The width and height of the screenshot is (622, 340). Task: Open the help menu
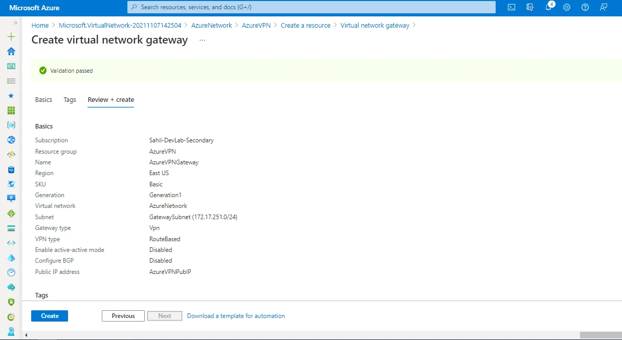tap(585, 8)
